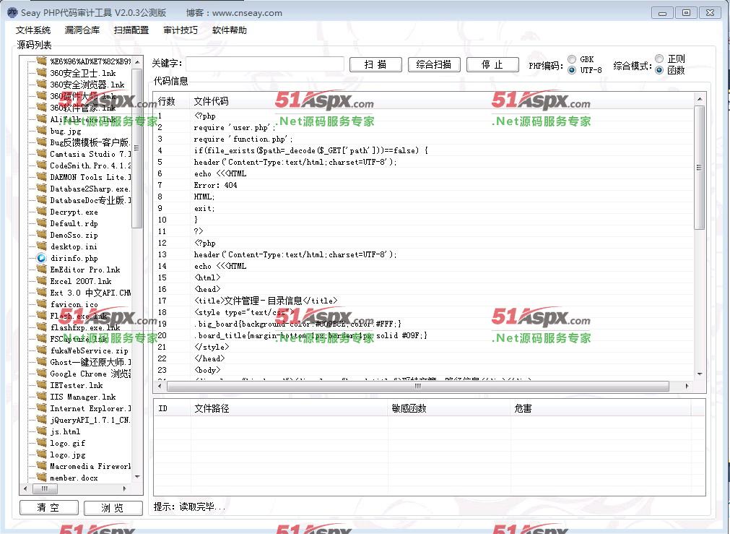730x534 pixels.
Task: Select the icon beside Ext 3.0 中文API
Action: (x=41, y=293)
